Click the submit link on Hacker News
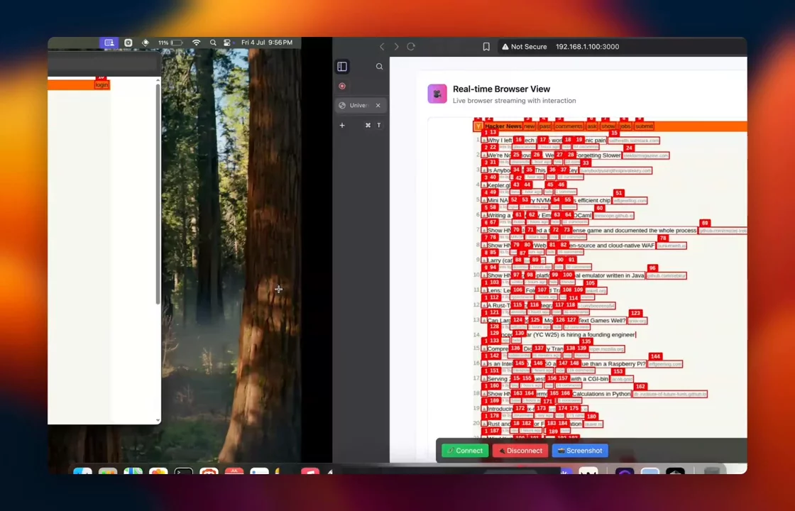Viewport: 795px width, 511px height. (644, 126)
